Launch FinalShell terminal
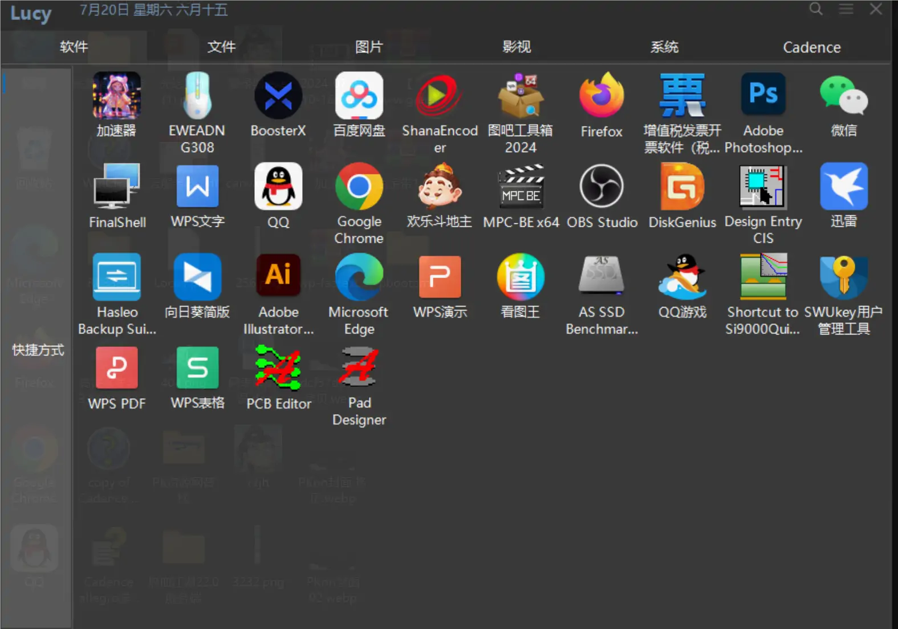The height and width of the screenshot is (629, 898). pos(117,186)
